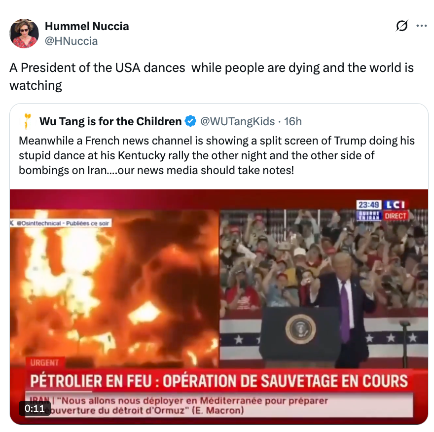The image size is (434, 432).
Task: Click the LCI channel logo in video
Action: pyautogui.click(x=396, y=205)
